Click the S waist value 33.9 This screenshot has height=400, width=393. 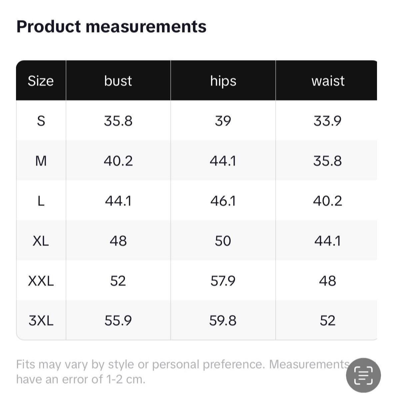(x=327, y=121)
